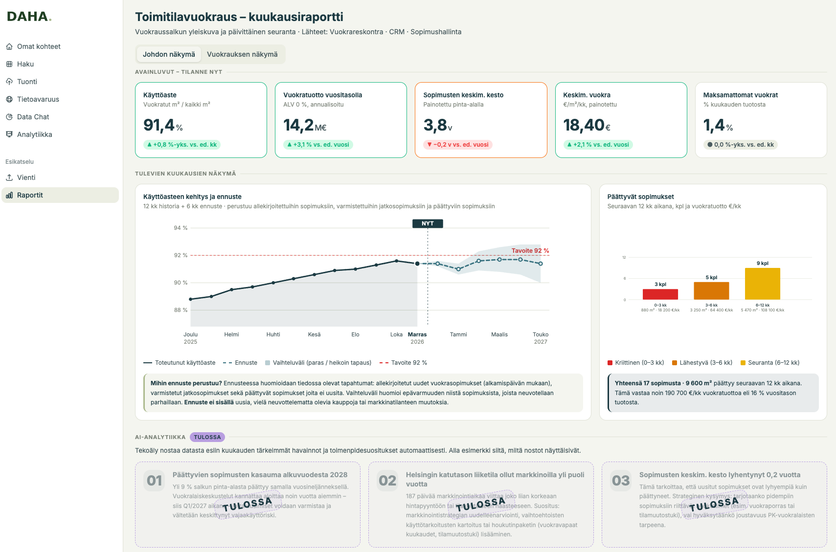The width and height of the screenshot is (836, 552).
Task: Click the Käyttöaste 91,4 % card
Action: click(201, 120)
